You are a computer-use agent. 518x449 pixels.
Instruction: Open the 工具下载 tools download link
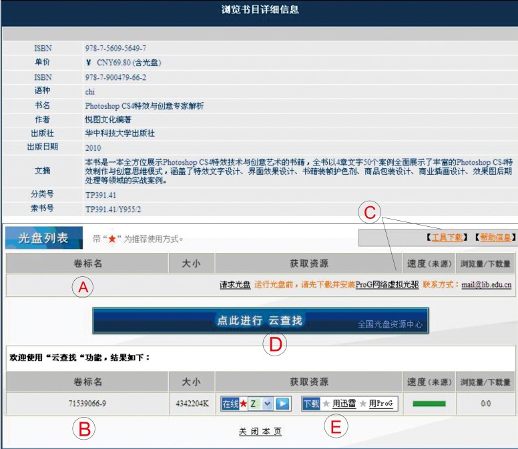pyautogui.click(x=447, y=238)
